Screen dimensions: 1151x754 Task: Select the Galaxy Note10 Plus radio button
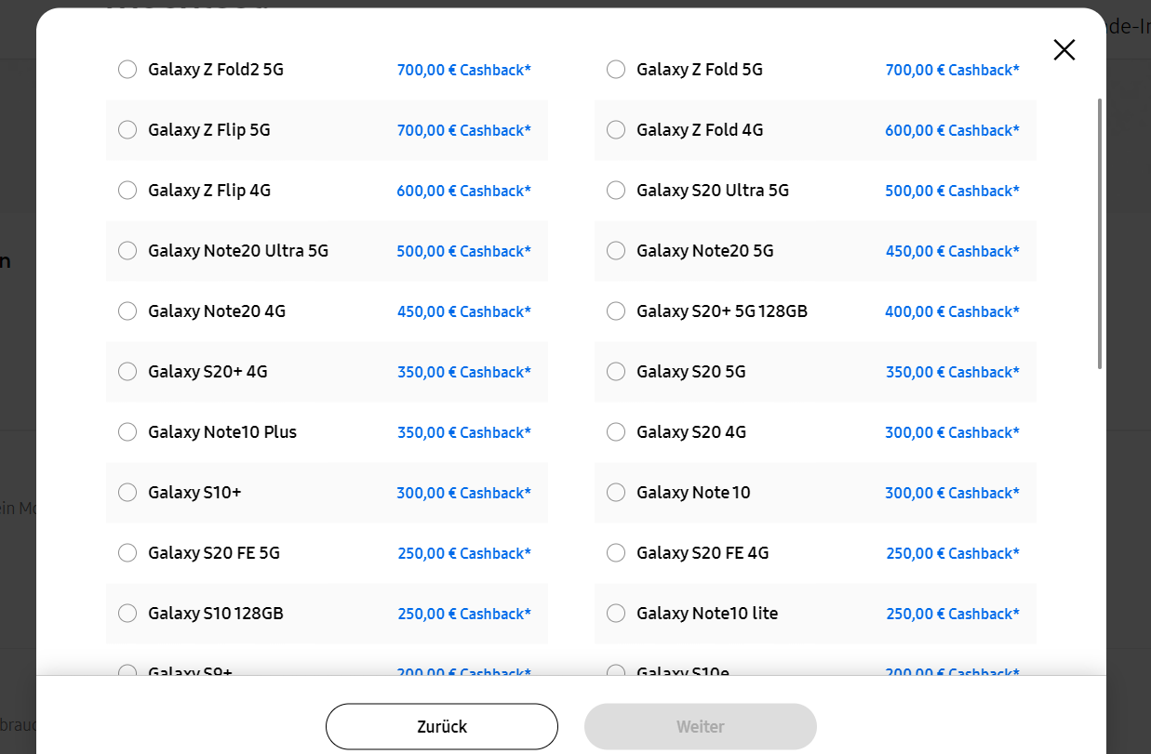coord(127,432)
